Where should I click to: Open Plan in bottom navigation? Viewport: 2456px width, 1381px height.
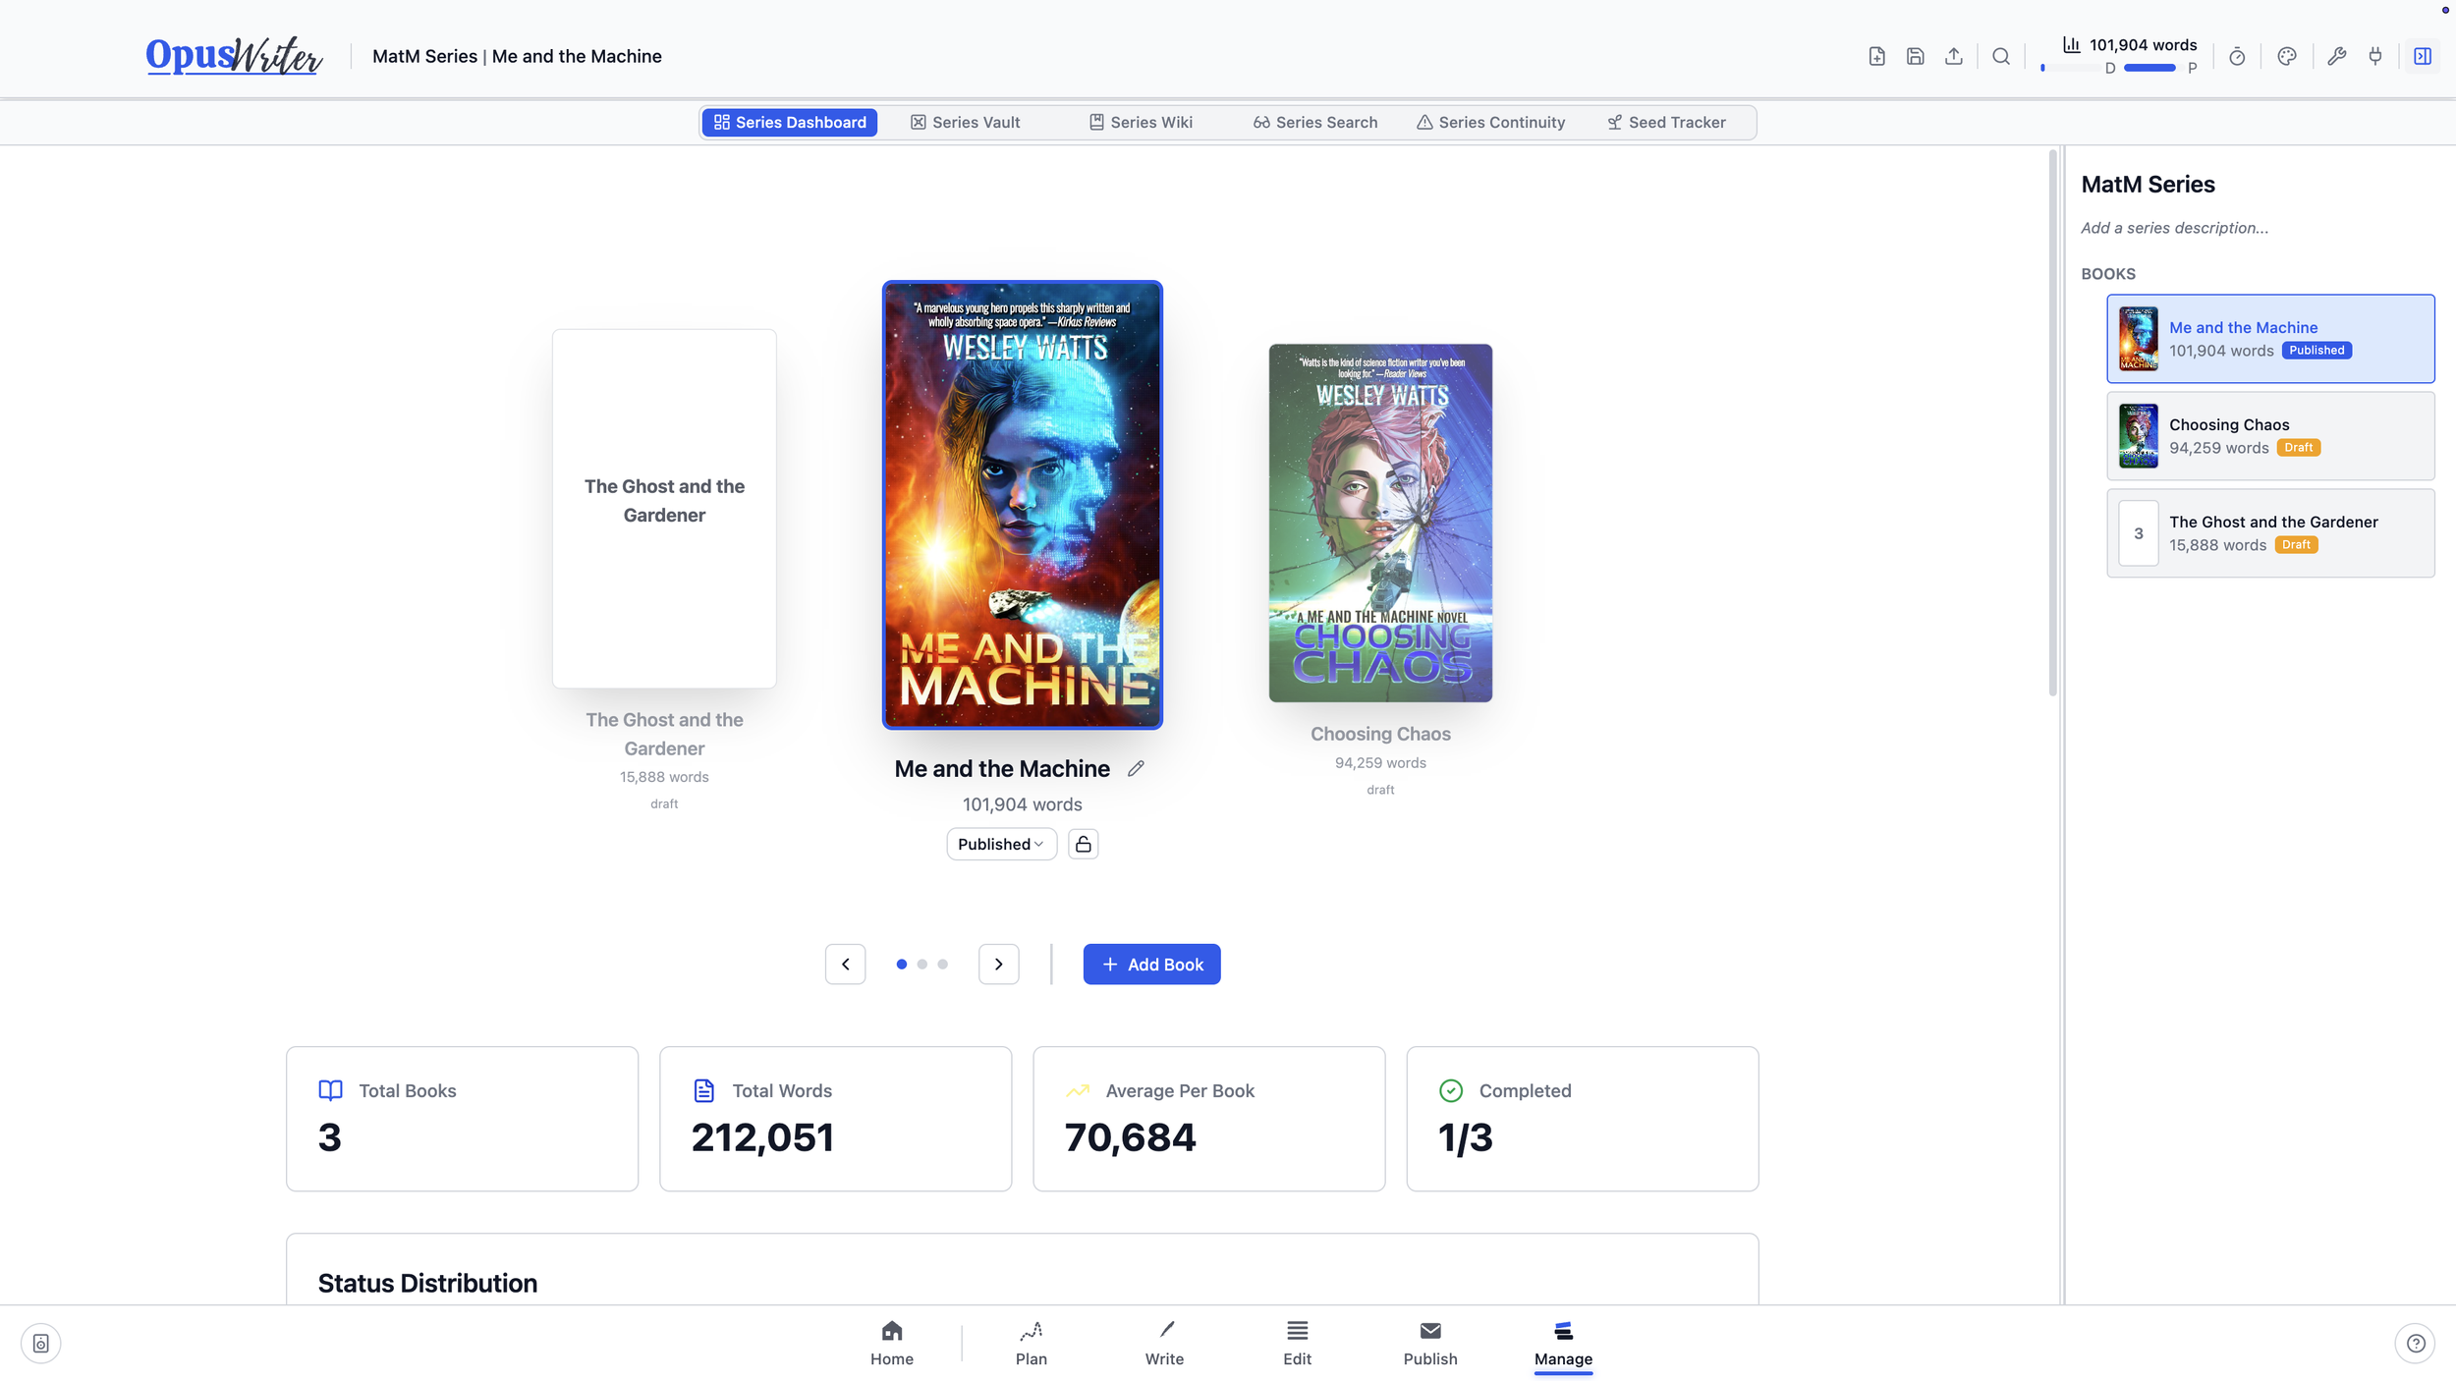pos(1031,1343)
